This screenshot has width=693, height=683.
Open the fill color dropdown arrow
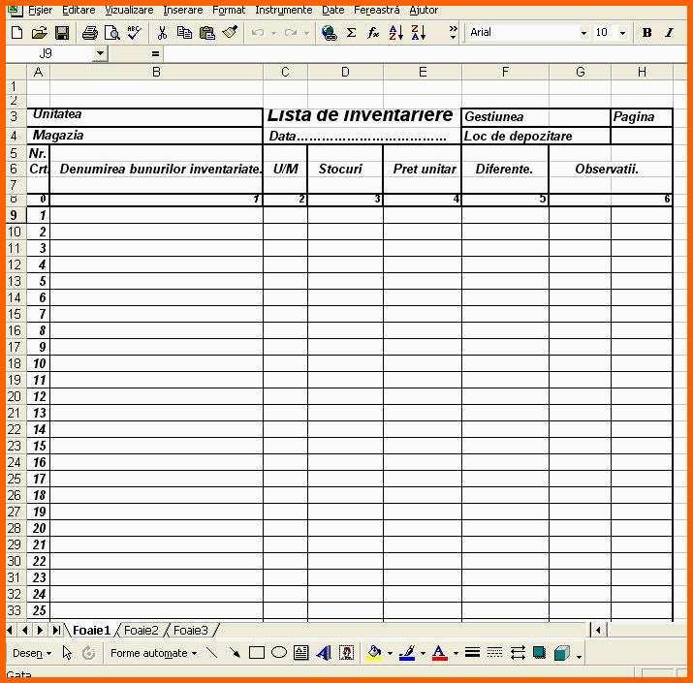(390, 653)
